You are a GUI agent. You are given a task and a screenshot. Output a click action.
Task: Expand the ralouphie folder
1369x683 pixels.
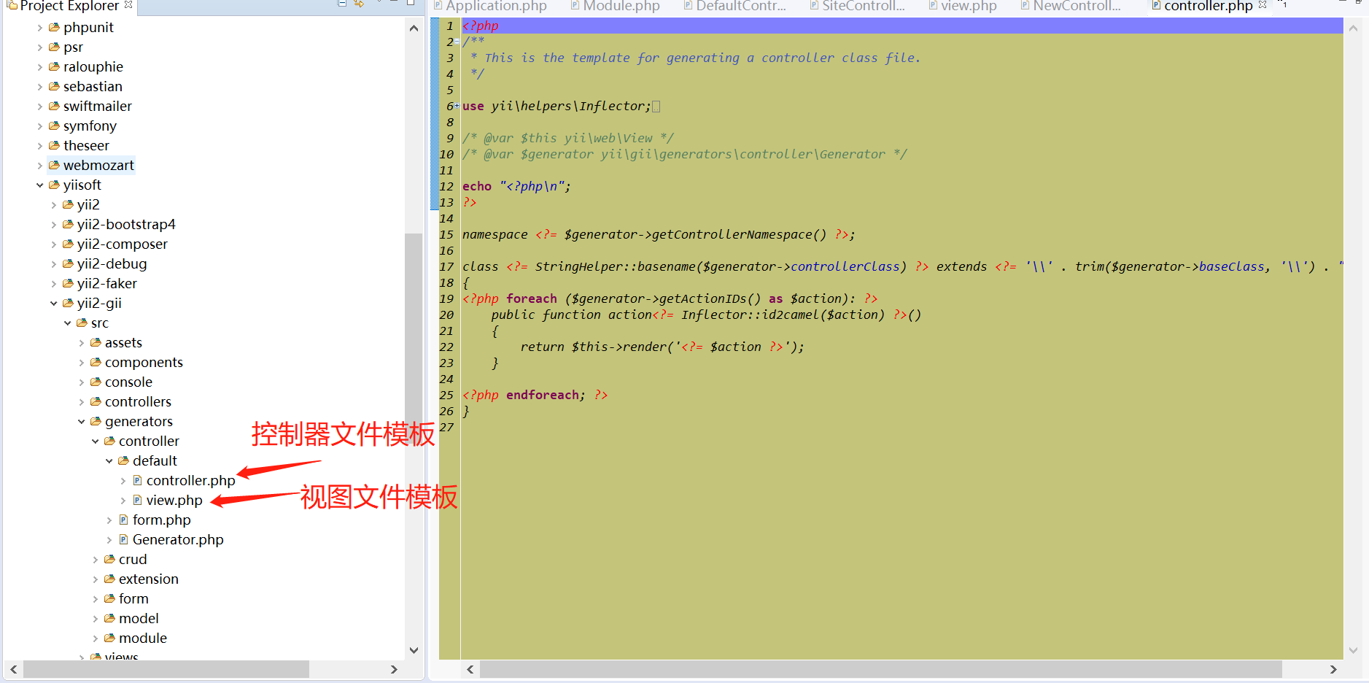coord(40,67)
